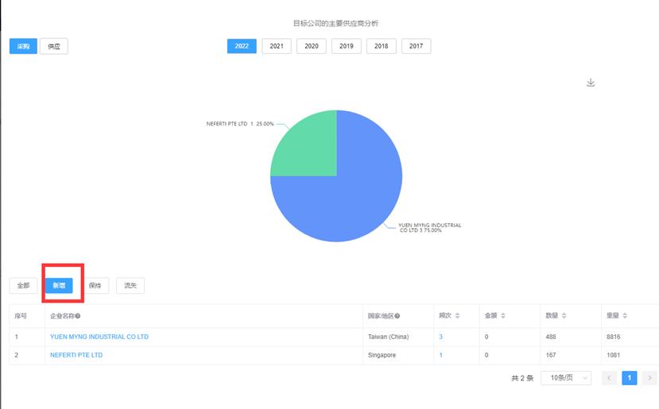
Task: Open YUEN MYNG INDUSTRIAL CO LTD link
Action: (x=99, y=337)
